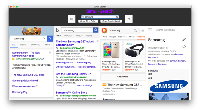Screen dimensions: 200x112
Task: Click the Bing ad info icon
Action: 98,41
